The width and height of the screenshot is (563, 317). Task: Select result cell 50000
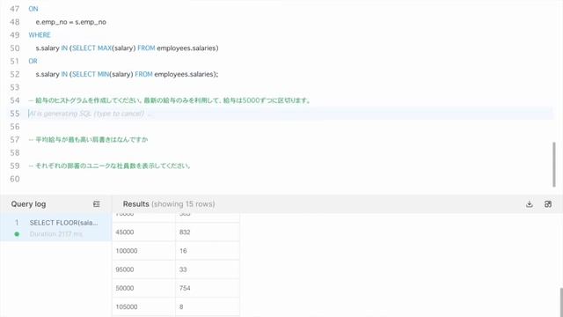143,288
